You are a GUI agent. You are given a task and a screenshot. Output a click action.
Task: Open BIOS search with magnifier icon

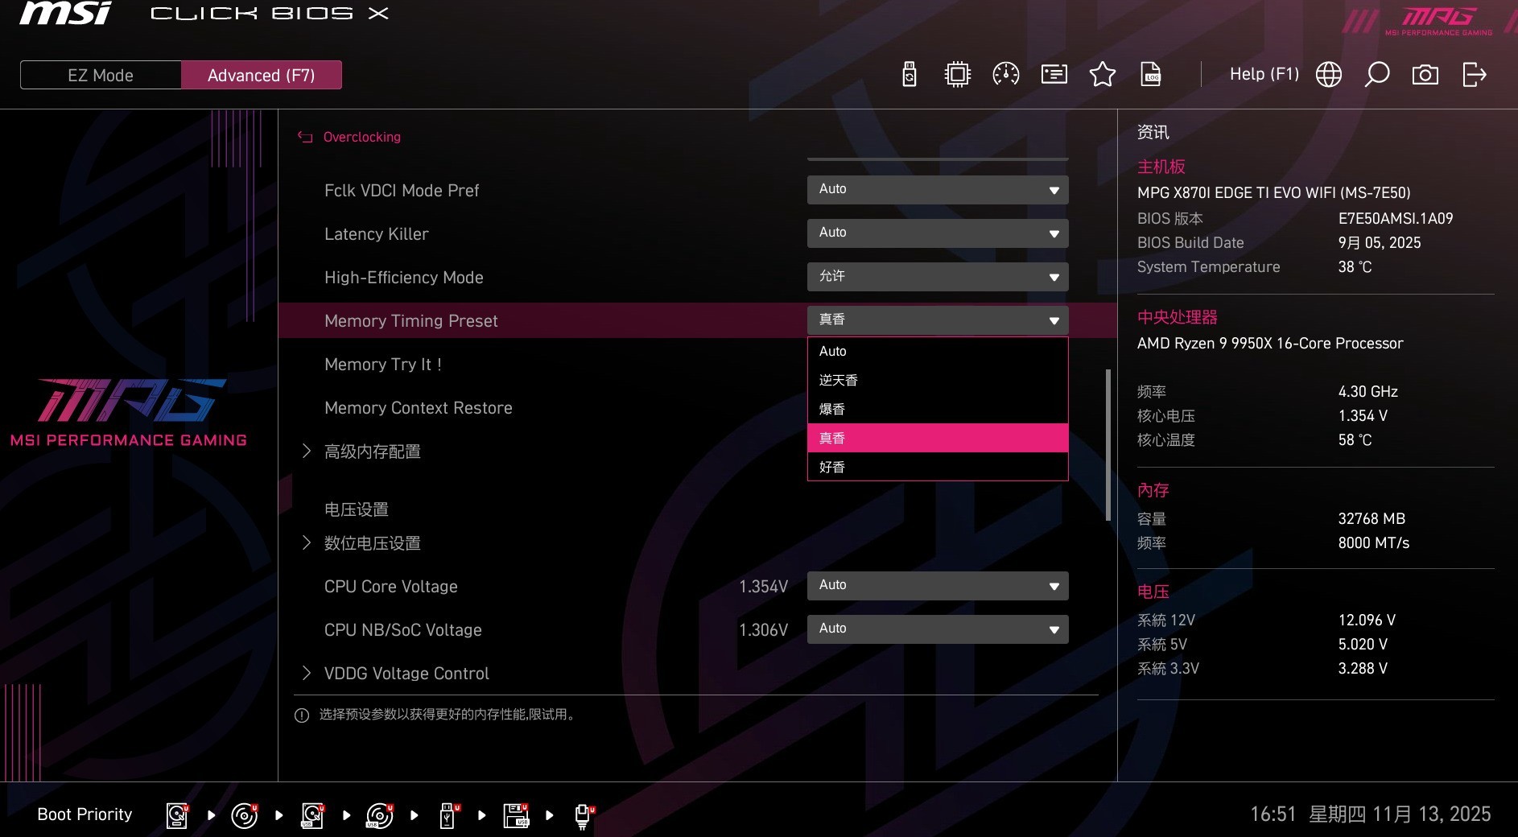tap(1376, 74)
